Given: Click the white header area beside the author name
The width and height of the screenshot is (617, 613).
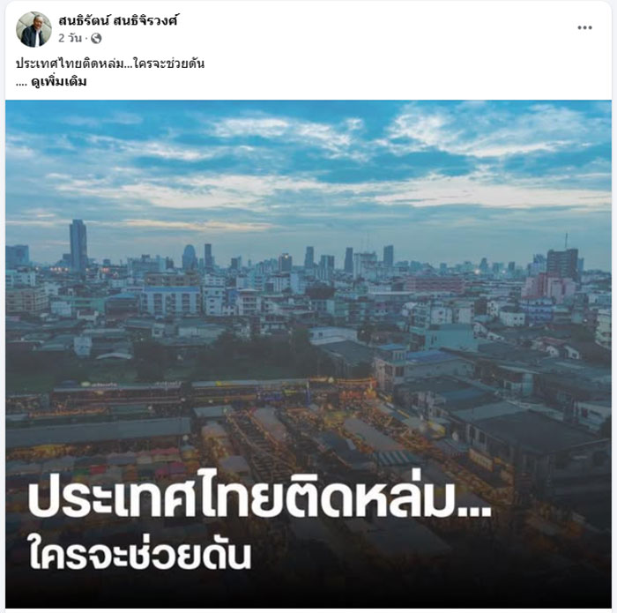Looking at the screenshot, I should (x=374, y=27).
